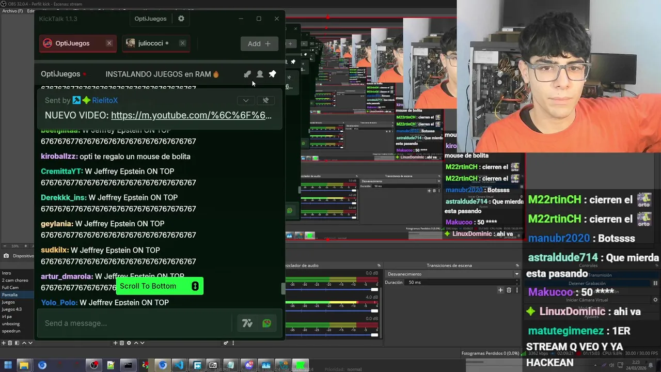Open the Windows Start menu
661x372 pixels.
(x=8, y=365)
